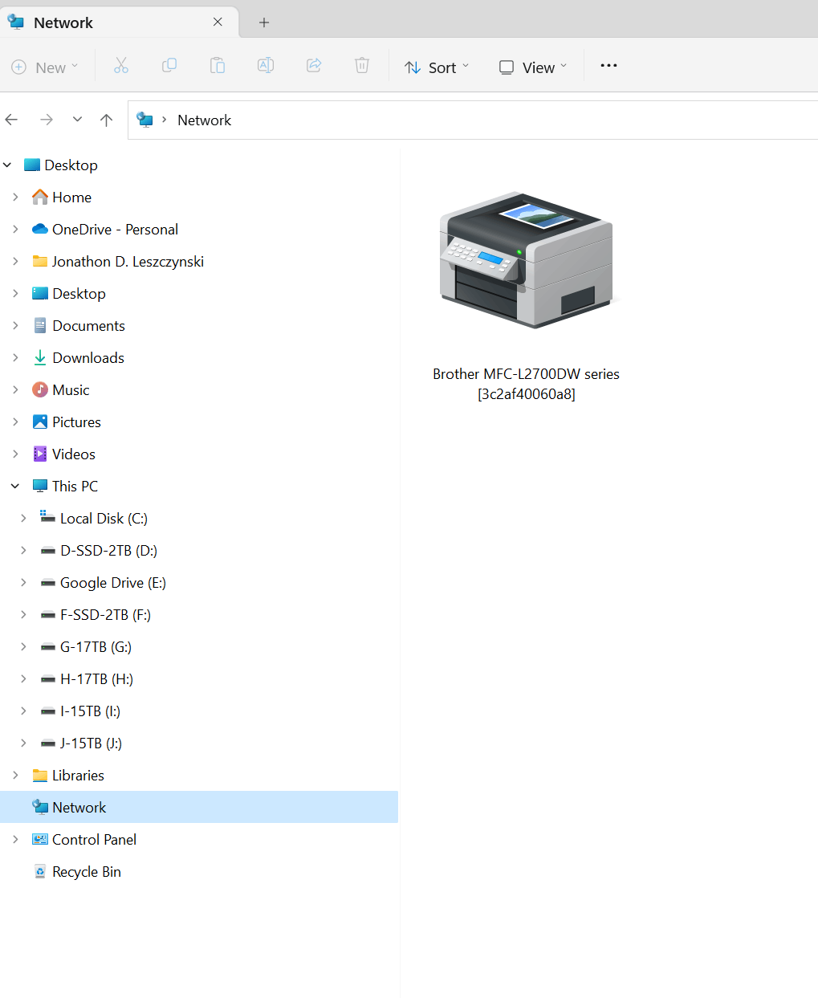
Task: Open H-17TB (H:) drive
Action: pos(96,679)
